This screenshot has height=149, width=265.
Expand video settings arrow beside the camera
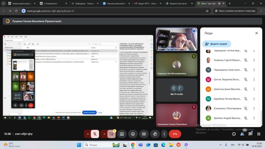tap(104, 134)
